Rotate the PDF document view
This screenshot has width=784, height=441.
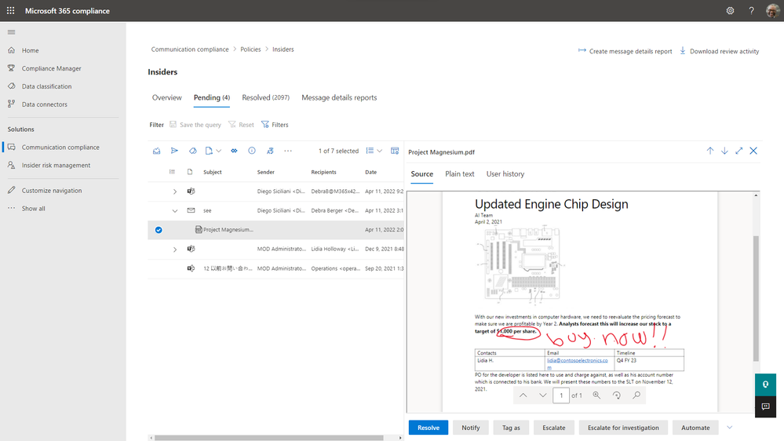617,395
